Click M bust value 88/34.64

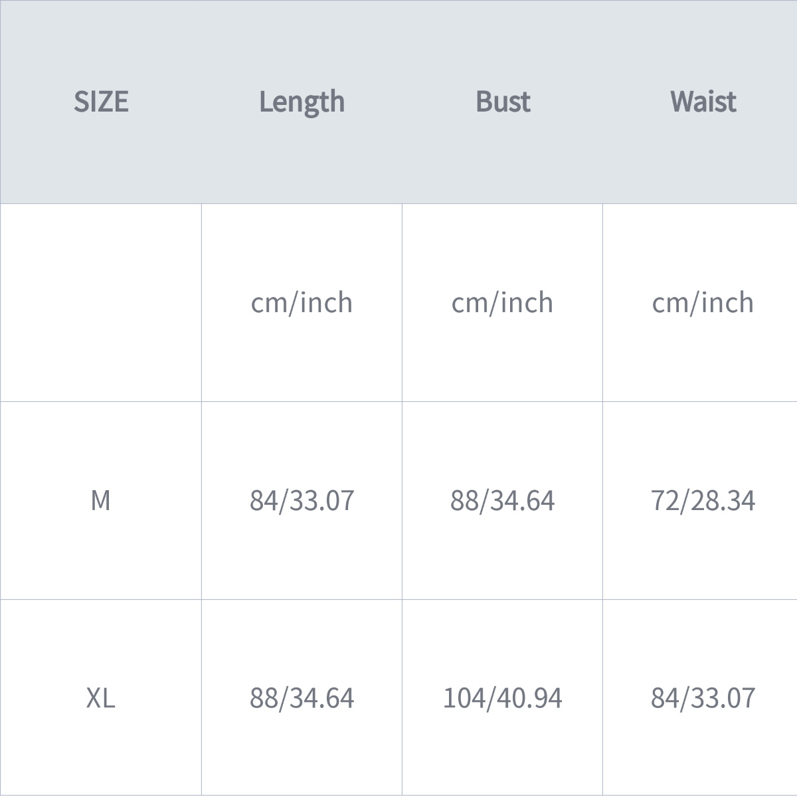[x=502, y=500]
